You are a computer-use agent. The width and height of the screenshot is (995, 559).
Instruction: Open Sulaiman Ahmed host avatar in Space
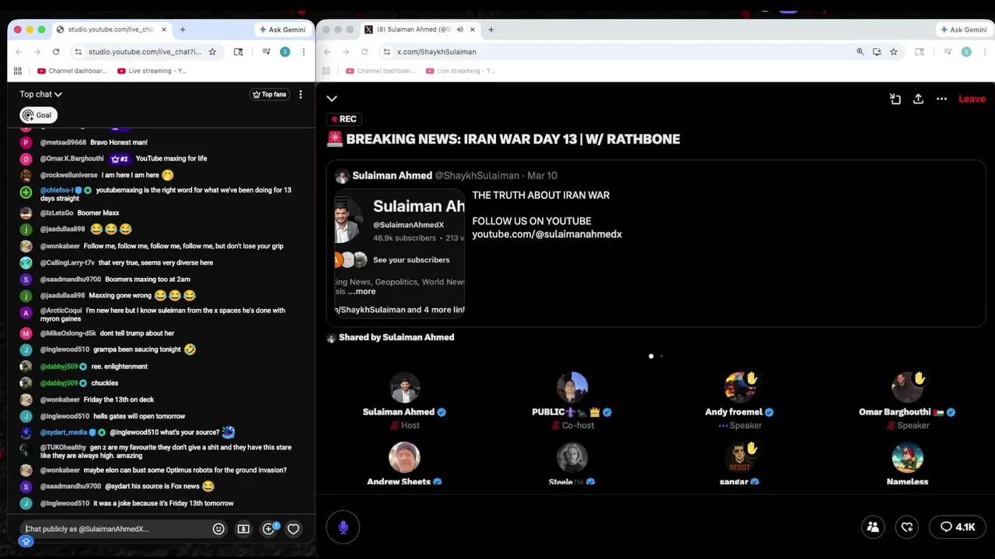pyautogui.click(x=404, y=388)
